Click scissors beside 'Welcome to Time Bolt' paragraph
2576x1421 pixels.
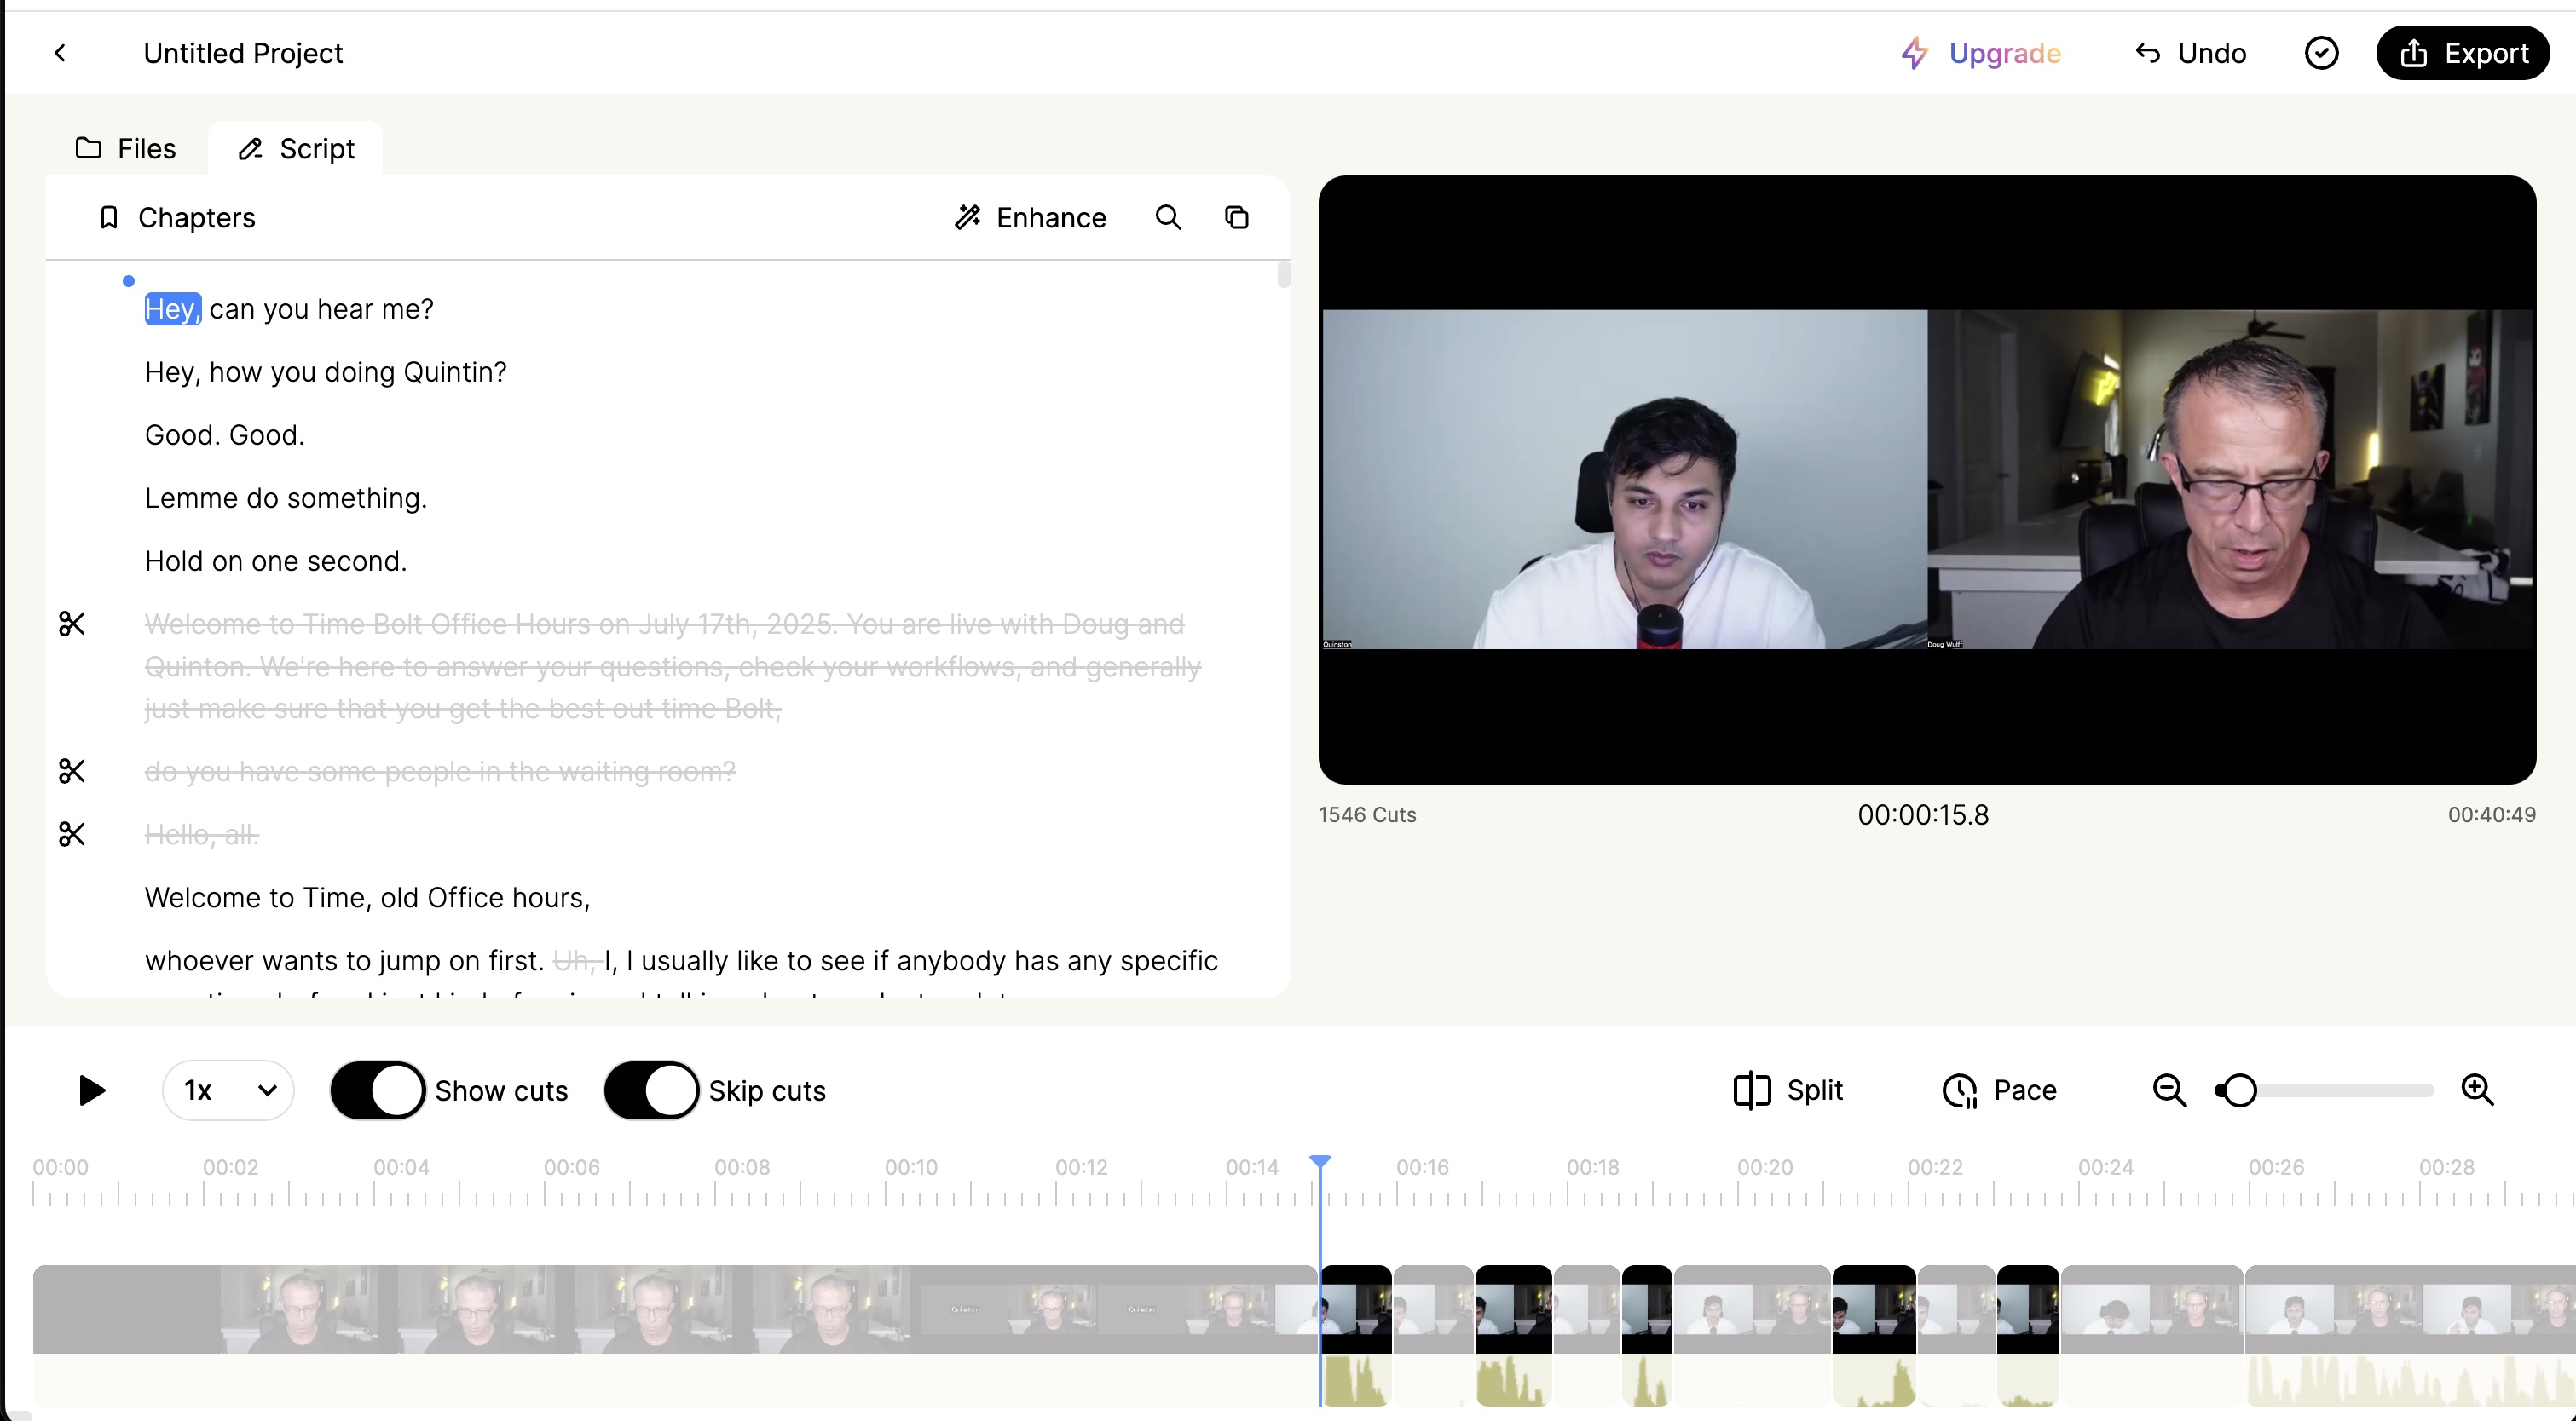(72, 624)
